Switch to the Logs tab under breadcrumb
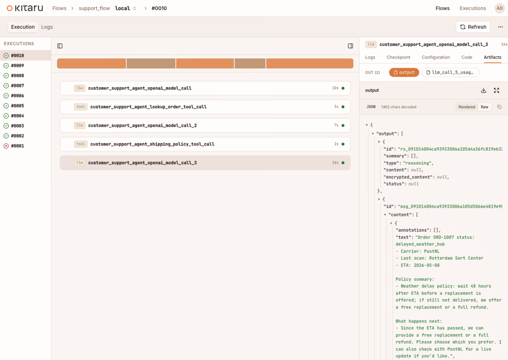Image resolution: width=508 pixels, height=360 pixels. (x=47, y=27)
